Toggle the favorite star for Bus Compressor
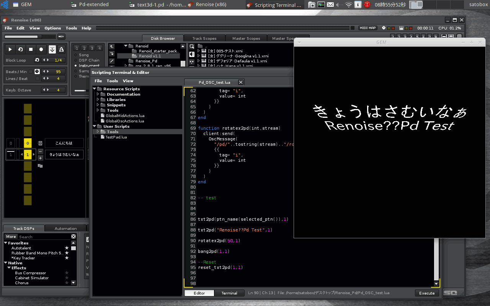490x306 pixels. point(67,273)
